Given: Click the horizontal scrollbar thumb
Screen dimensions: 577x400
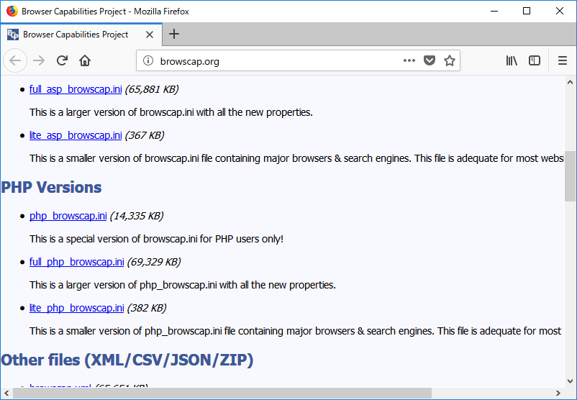Looking at the screenshot, I should point(222,393).
